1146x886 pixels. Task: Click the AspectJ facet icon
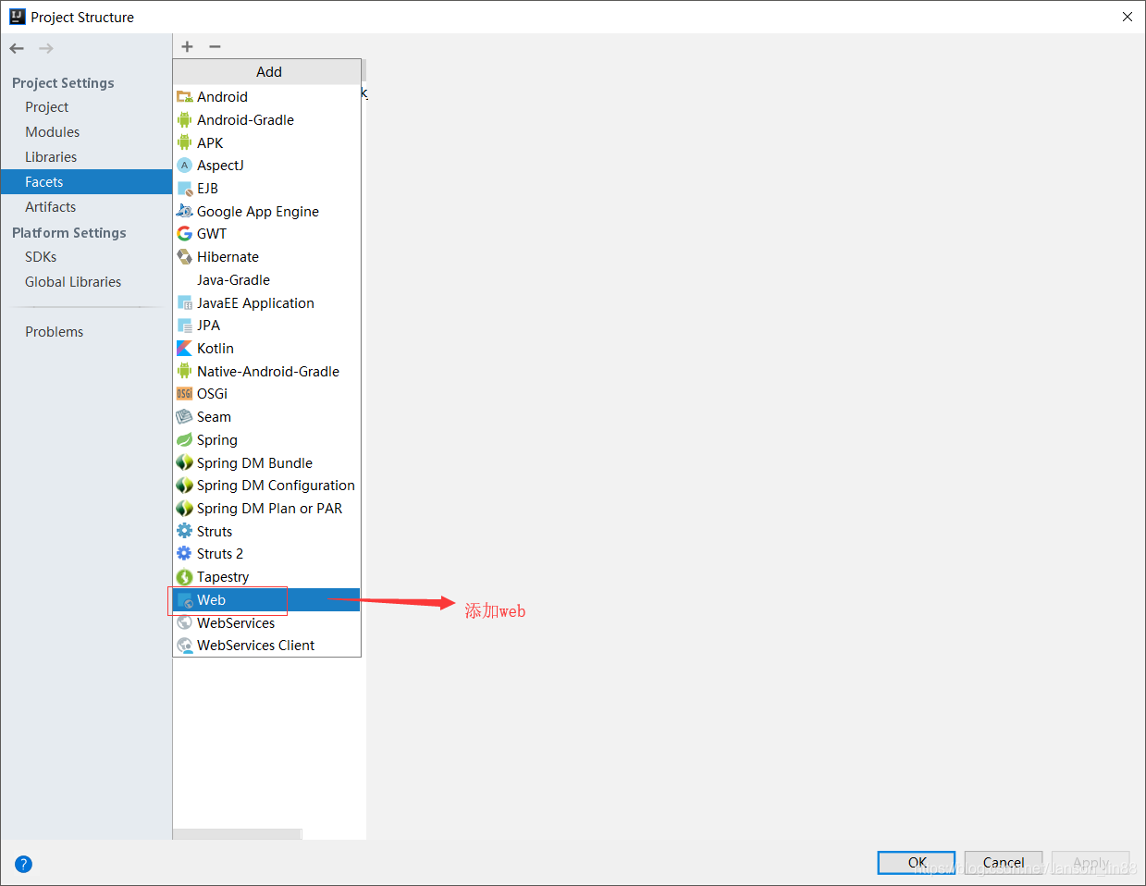pos(184,166)
